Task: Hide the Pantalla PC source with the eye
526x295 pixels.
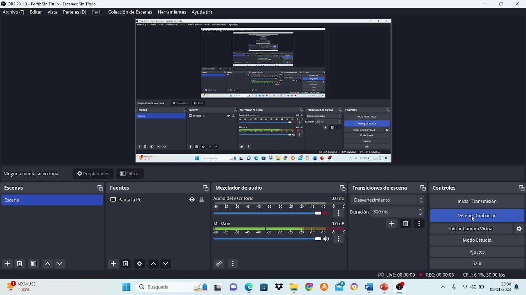Action: [192, 200]
